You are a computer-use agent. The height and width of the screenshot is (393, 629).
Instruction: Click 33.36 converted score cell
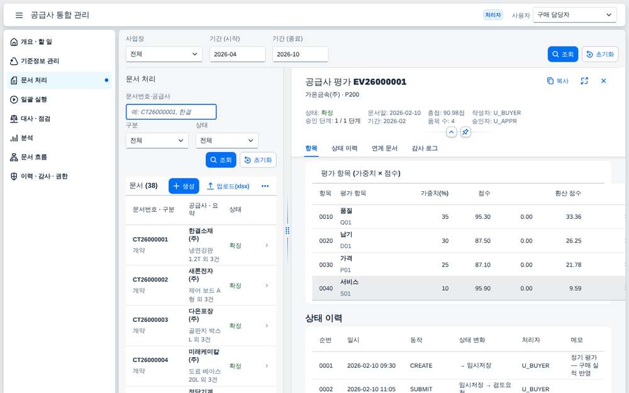click(574, 217)
